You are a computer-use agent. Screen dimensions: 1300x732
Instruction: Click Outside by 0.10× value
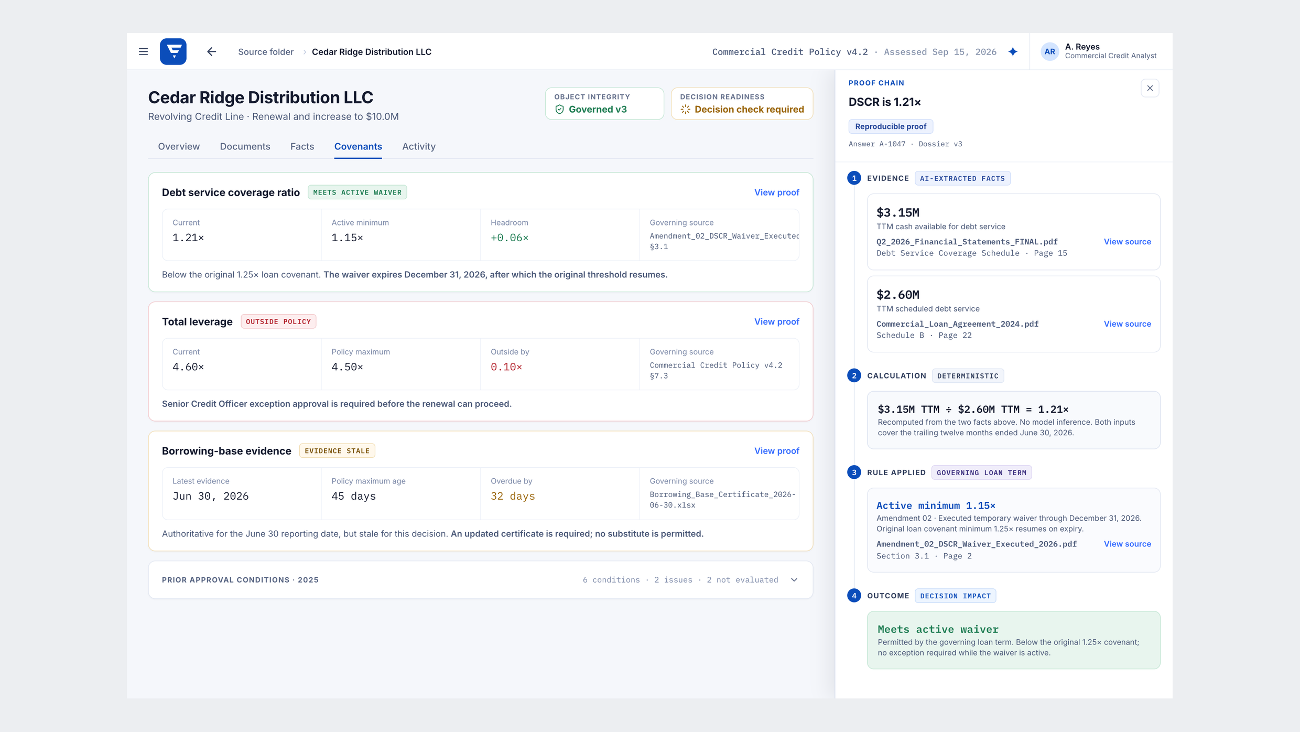pyautogui.click(x=506, y=367)
